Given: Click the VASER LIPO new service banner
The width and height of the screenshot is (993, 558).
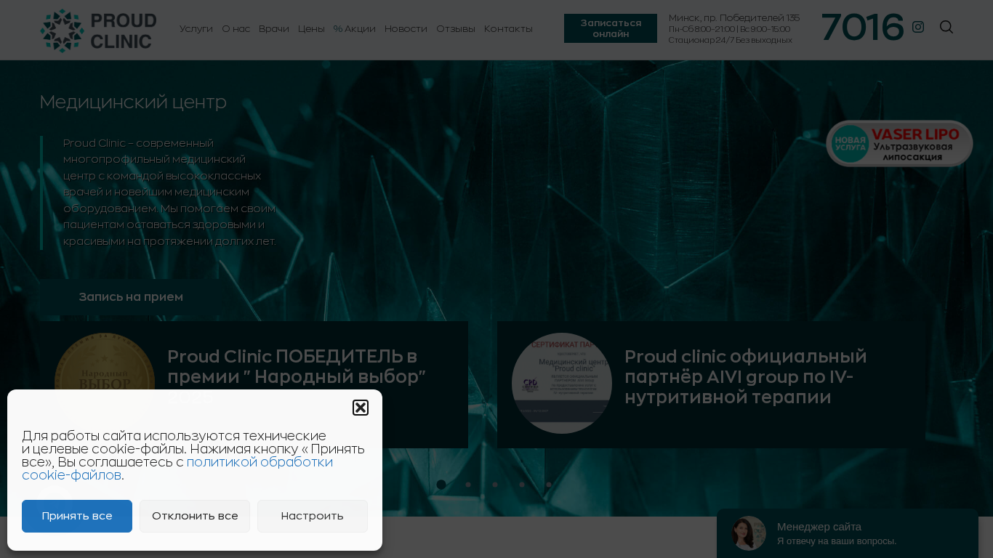Looking at the screenshot, I should (899, 143).
